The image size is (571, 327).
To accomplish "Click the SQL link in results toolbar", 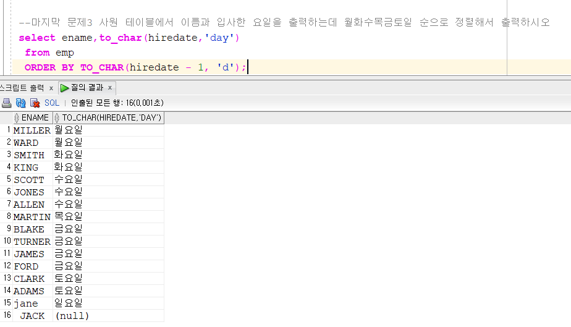I will 52,103.
